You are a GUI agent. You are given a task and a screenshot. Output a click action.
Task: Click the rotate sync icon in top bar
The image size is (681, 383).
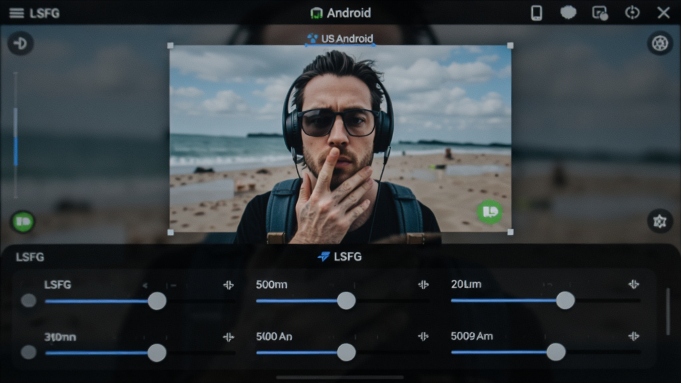point(632,13)
